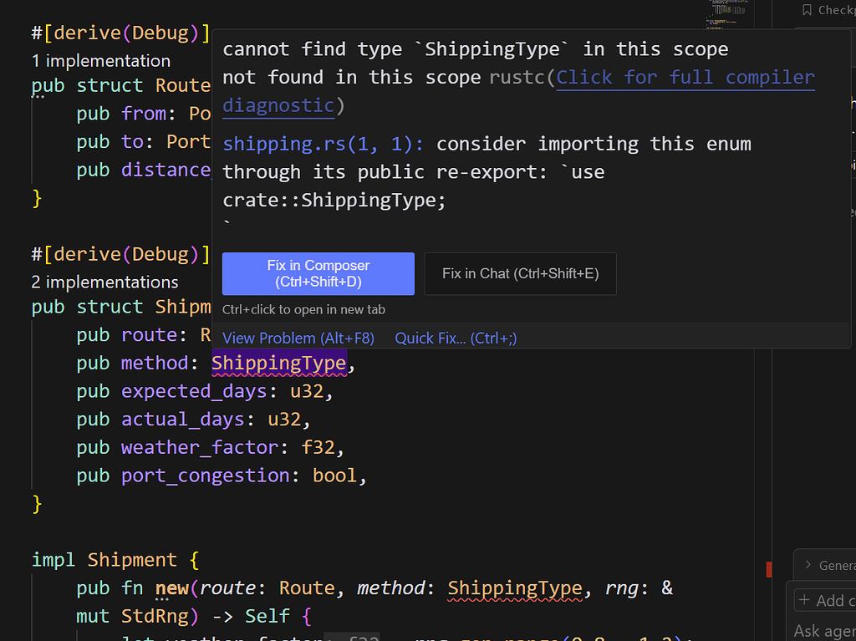Viewport: 856px width, 641px height.
Task: Open the full compiler diagnostic link
Action: click(685, 77)
